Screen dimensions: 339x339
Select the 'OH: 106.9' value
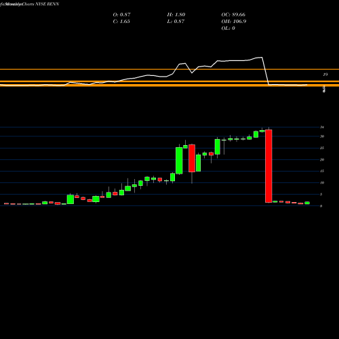[234, 21]
